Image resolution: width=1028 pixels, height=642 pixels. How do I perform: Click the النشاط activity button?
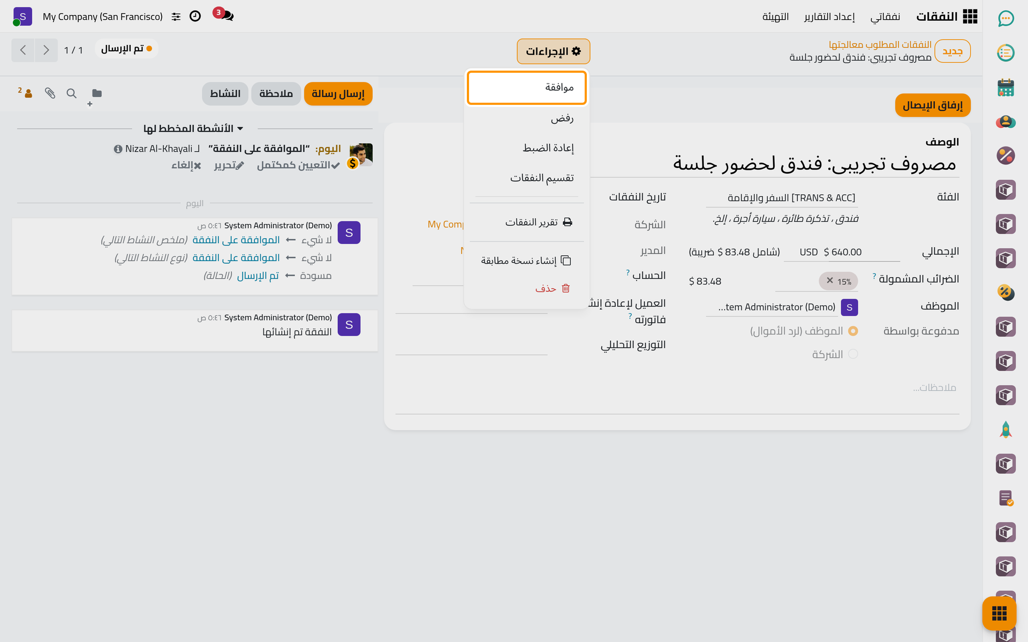pyautogui.click(x=225, y=94)
